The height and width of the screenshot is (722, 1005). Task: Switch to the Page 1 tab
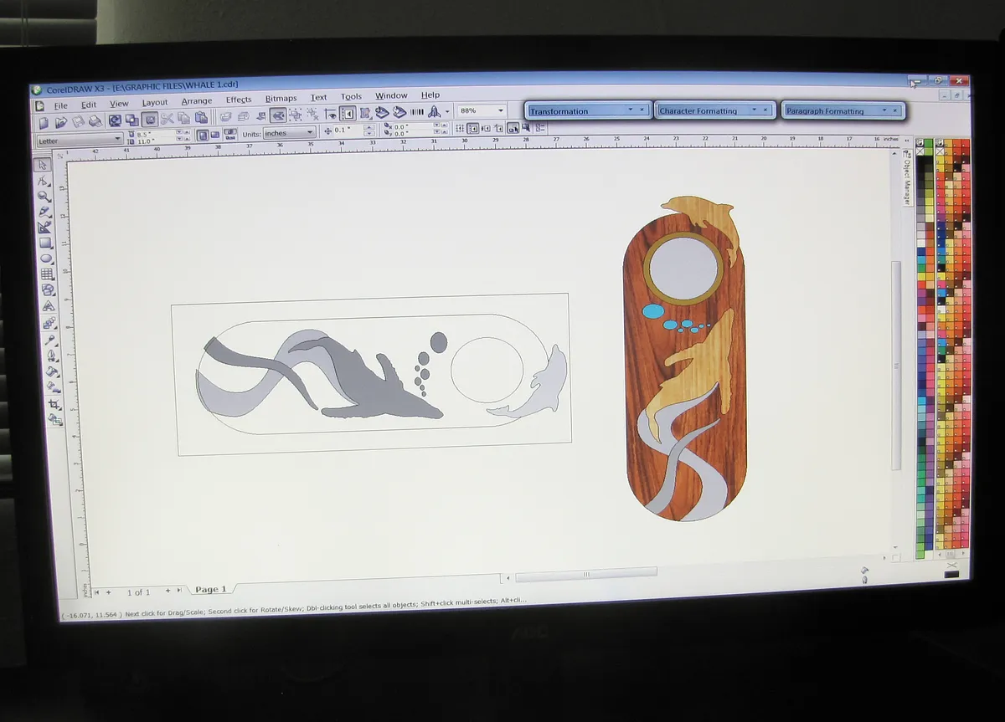(210, 589)
